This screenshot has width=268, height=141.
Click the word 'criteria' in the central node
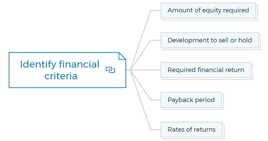[x=61, y=76]
